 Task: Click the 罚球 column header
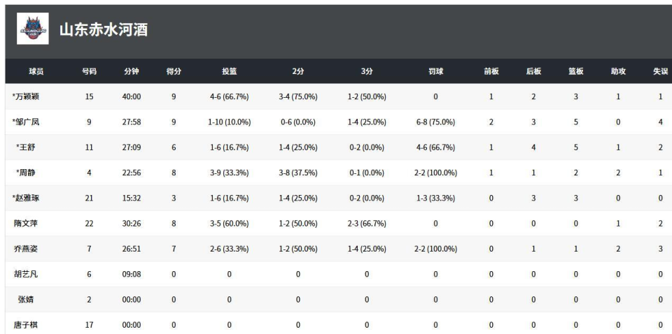coord(435,71)
